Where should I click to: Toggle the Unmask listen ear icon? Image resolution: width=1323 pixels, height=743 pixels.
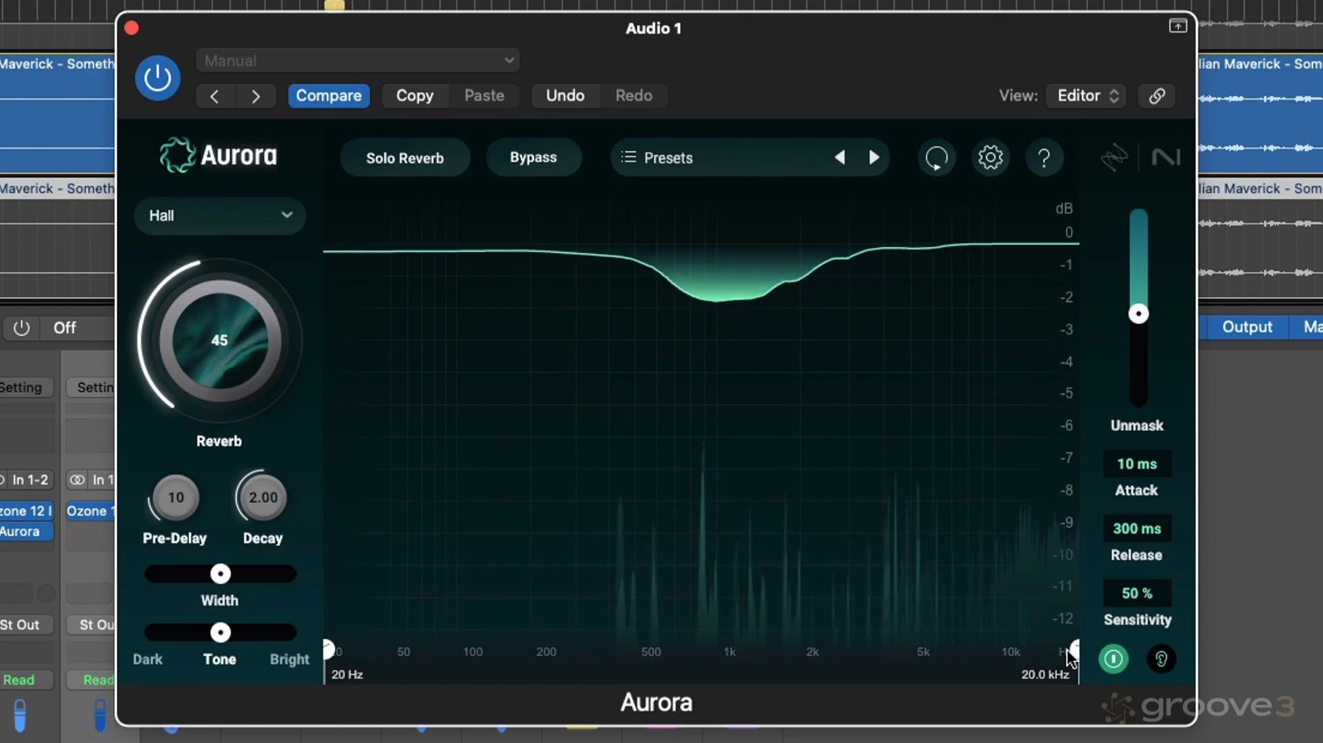coord(1161,659)
